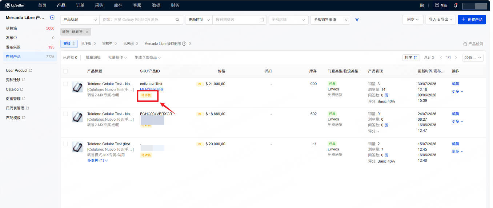This screenshot has width=493, height=208.
Task: Toggle the select-all checkbox in table header
Action: tap(65, 71)
